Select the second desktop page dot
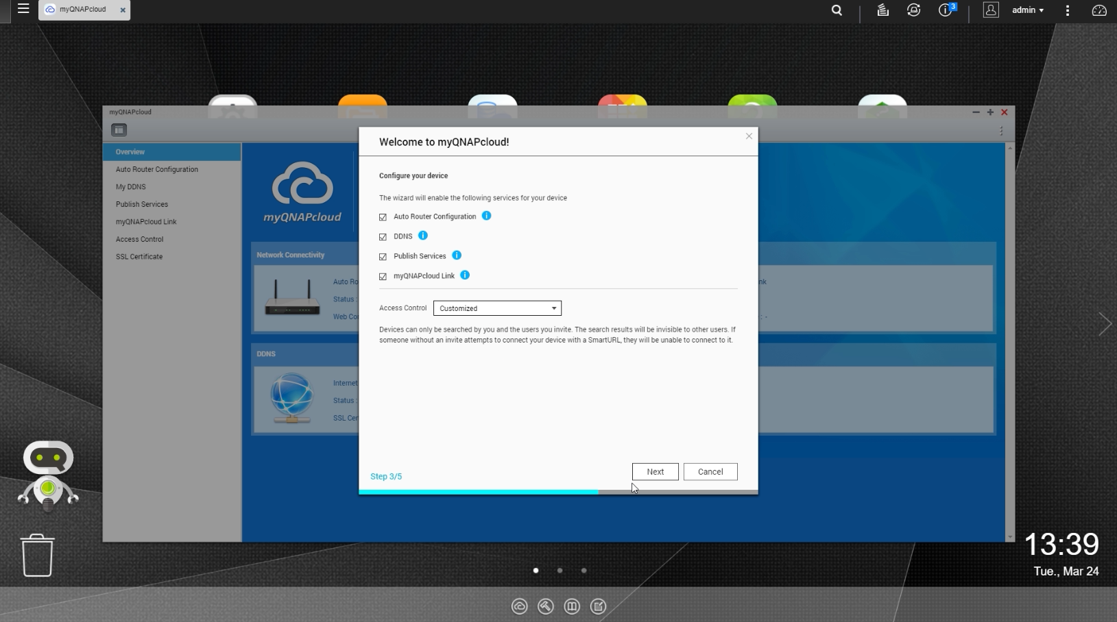Screen dimensions: 1117x622 tap(560, 571)
